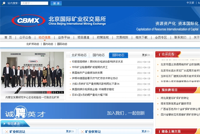
Task: Click the icon beside 矿业权转让
Action: click(82, 132)
